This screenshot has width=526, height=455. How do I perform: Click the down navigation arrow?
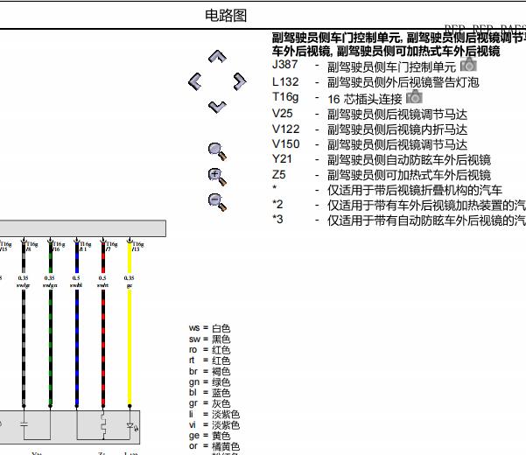point(217,107)
